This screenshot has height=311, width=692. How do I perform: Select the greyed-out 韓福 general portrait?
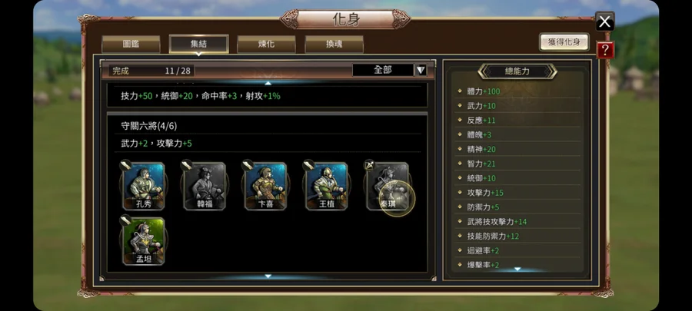[x=205, y=186]
